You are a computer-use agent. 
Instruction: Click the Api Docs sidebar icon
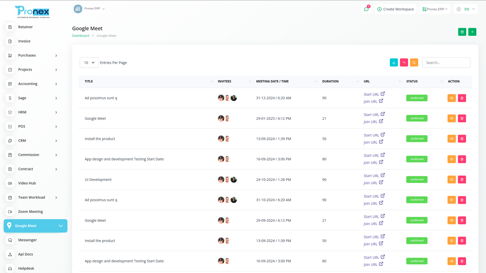(10, 254)
